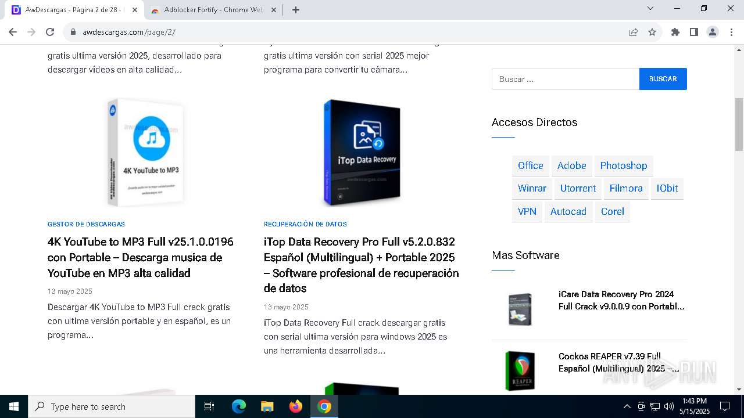
Task: Click the iCare Data Recovery thumbnail
Action: pos(519,309)
